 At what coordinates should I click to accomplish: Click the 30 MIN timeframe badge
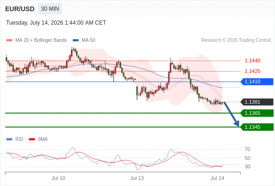click(50, 9)
